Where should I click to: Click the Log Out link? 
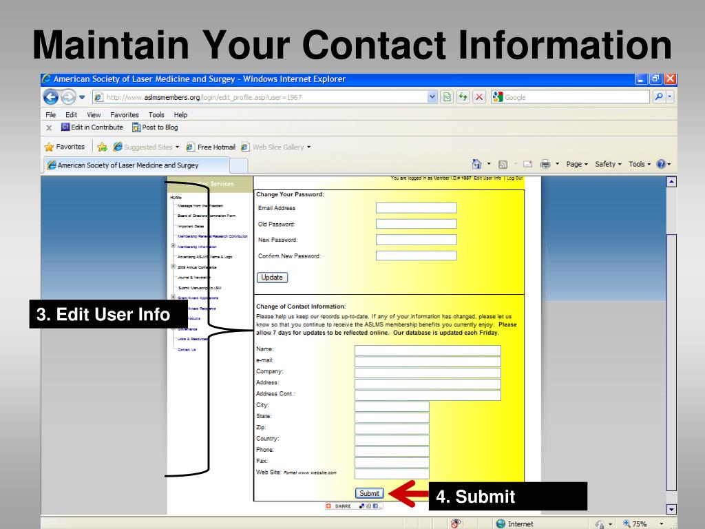(515, 178)
